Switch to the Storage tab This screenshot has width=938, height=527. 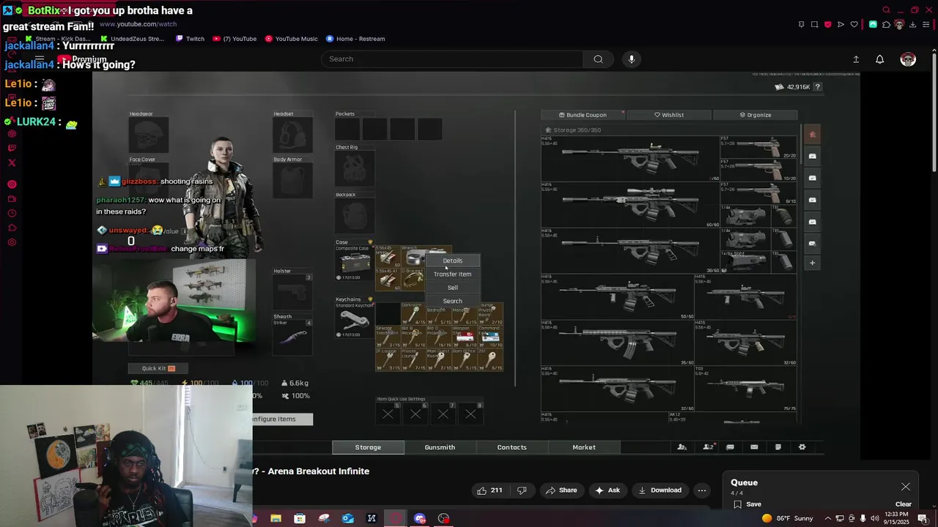coord(368,447)
